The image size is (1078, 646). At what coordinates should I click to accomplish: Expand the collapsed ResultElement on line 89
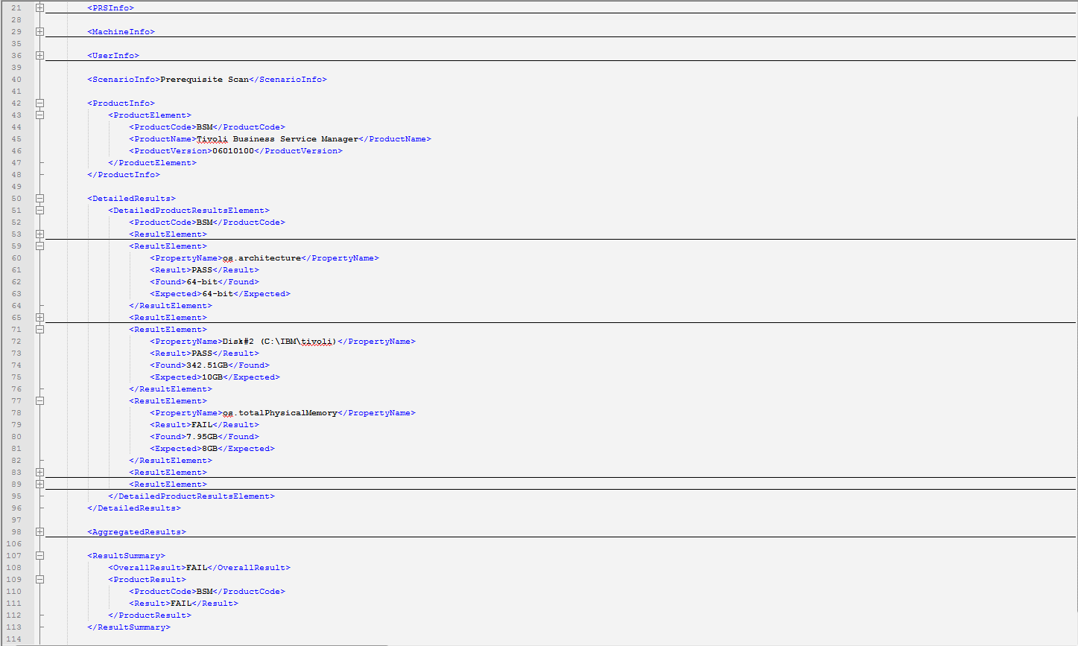point(39,484)
